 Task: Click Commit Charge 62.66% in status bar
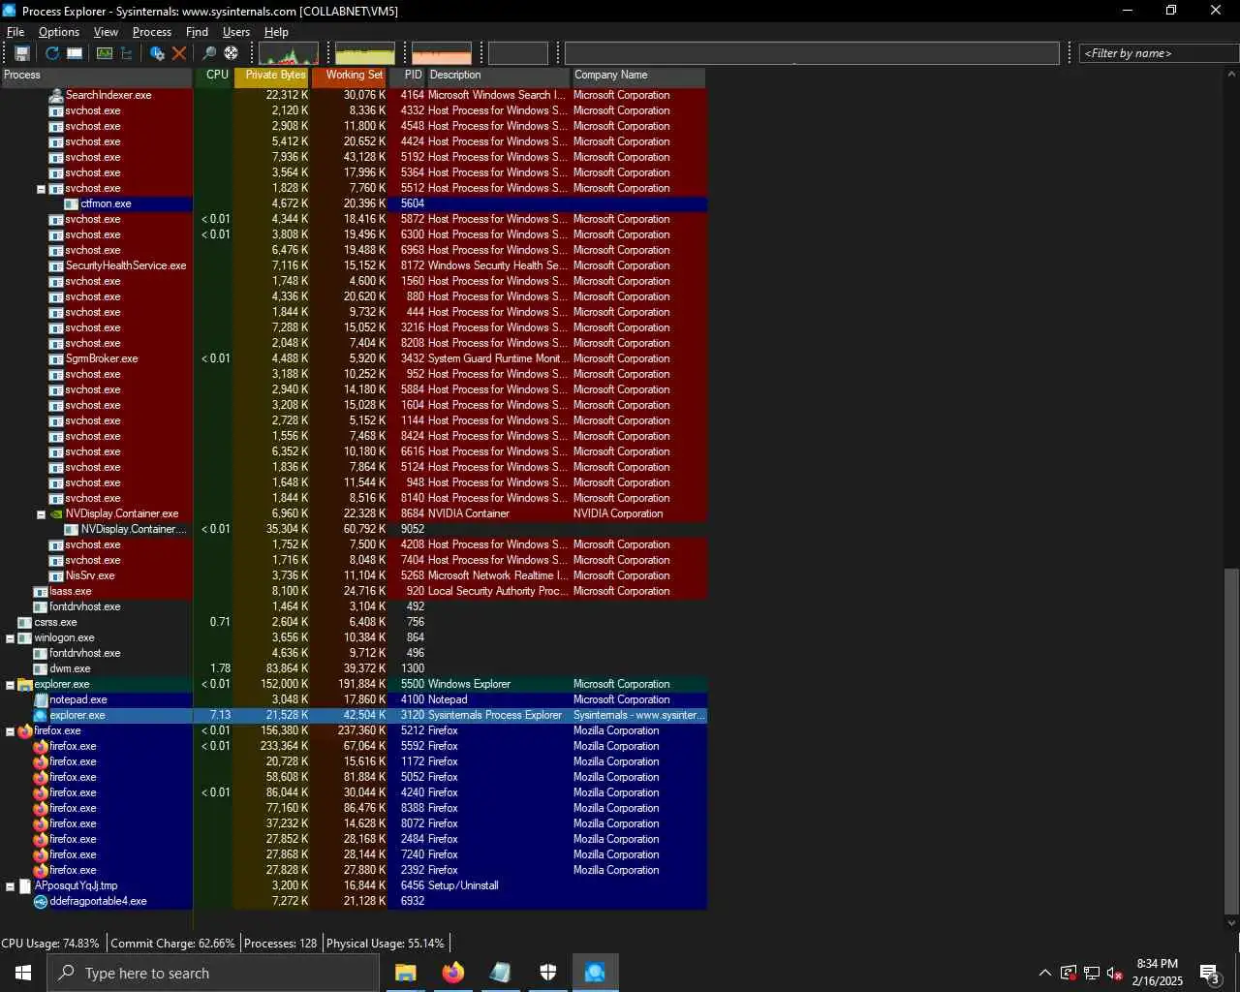pyautogui.click(x=172, y=944)
